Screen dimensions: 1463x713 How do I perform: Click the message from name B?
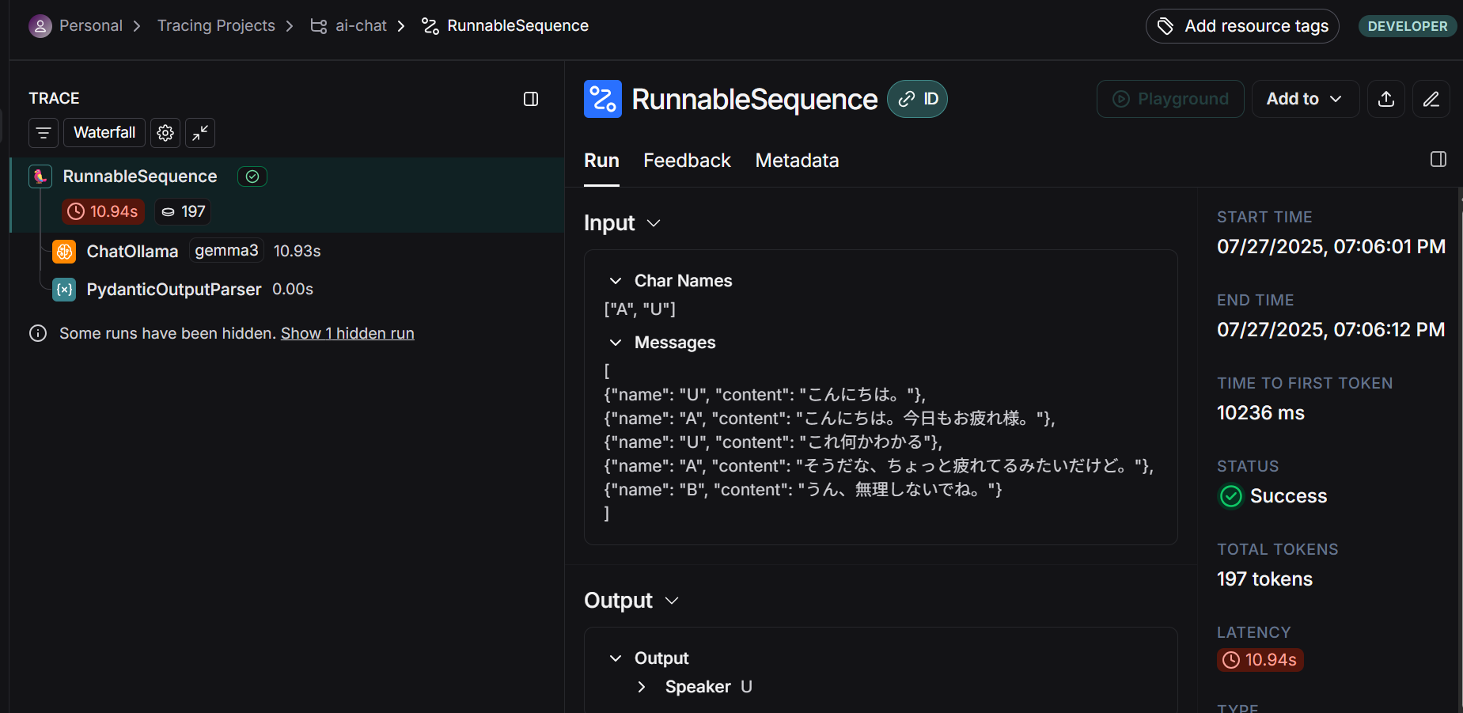[803, 490]
